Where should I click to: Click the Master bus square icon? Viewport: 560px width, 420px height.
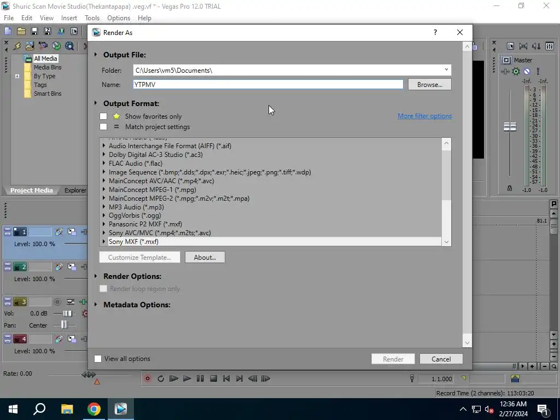point(506,60)
